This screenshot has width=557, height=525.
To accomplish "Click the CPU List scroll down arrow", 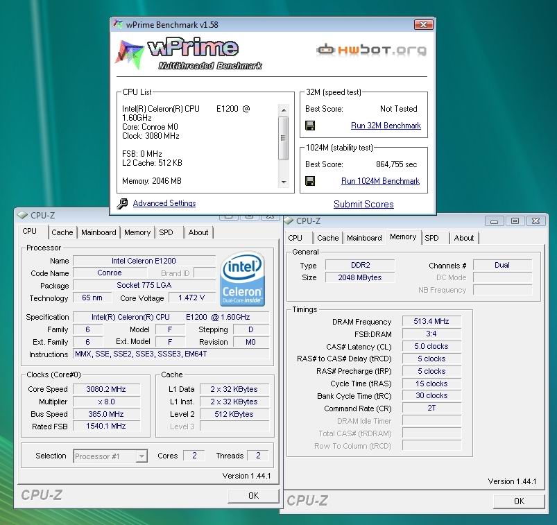I will point(284,182).
